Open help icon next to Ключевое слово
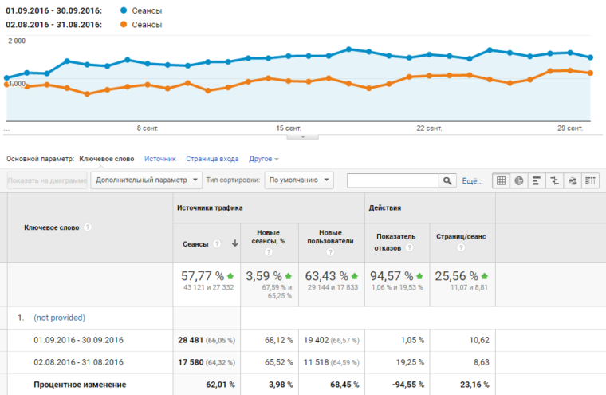The width and height of the screenshot is (606, 395). point(88,227)
